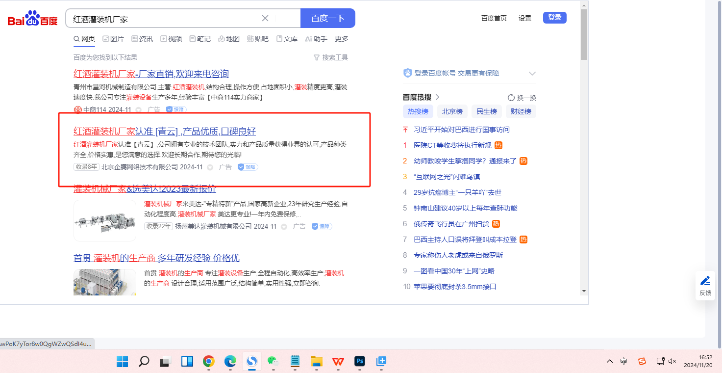Click the 换一换 refresh icon in hot search
Screen dimensions: 722x373
coord(511,98)
